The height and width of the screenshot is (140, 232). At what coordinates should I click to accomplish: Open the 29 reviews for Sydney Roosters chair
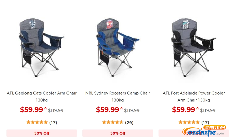coord(129,122)
